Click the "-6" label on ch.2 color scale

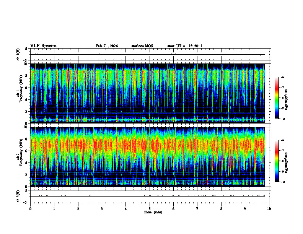(282, 140)
